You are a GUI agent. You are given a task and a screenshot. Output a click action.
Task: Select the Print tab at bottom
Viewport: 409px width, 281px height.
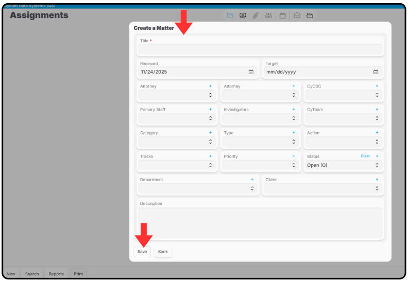[x=78, y=274]
